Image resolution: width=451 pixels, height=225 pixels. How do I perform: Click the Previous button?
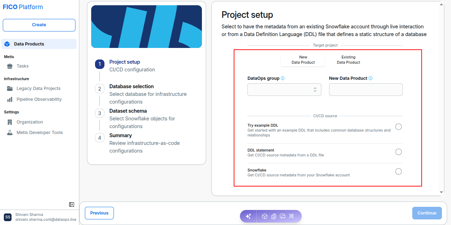(x=99, y=213)
